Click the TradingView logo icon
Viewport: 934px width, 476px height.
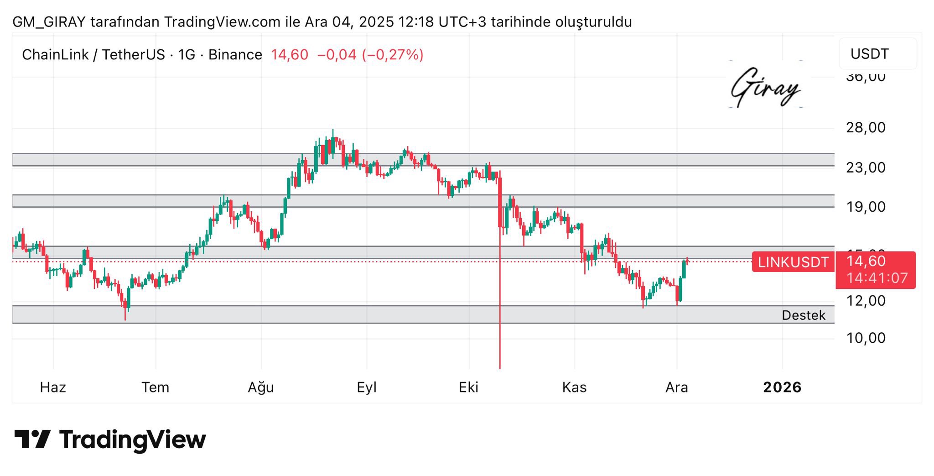click(x=32, y=439)
